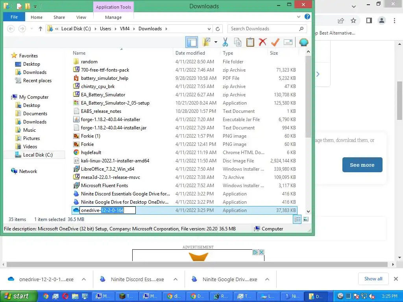Select Recent places in Favorites
Screen dimensions: 403x302
point(37,81)
